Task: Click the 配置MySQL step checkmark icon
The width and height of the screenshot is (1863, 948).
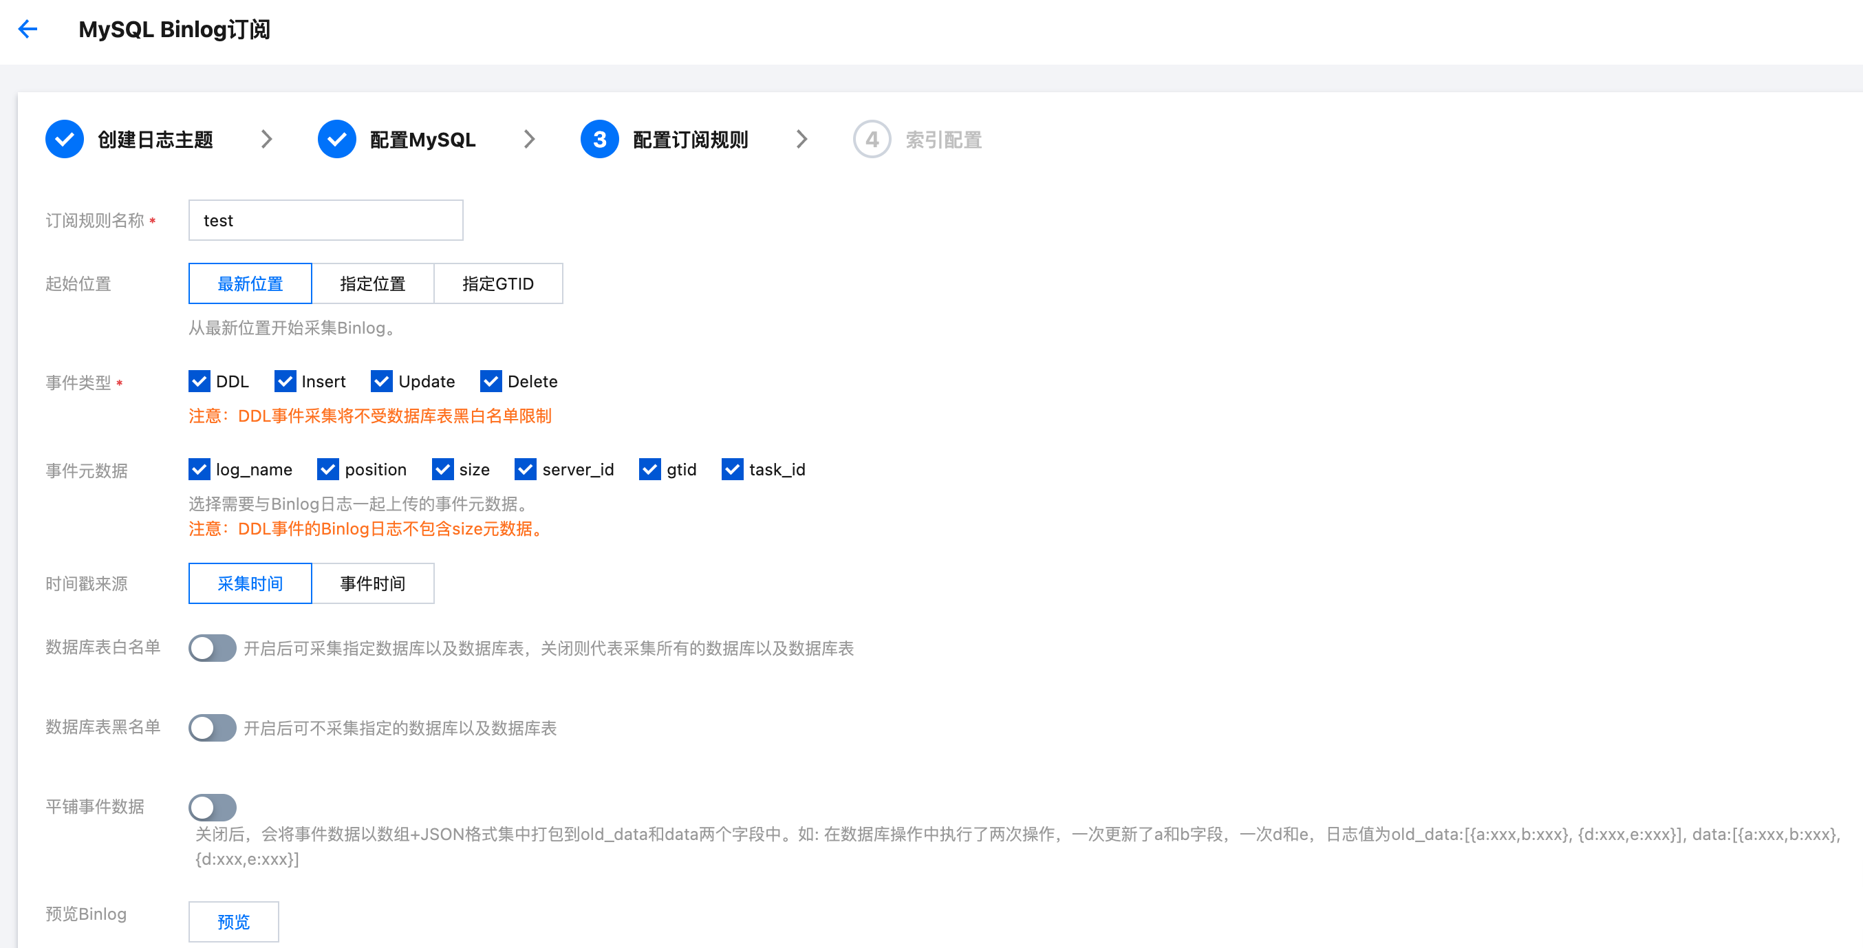Action: tap(336, 139)
